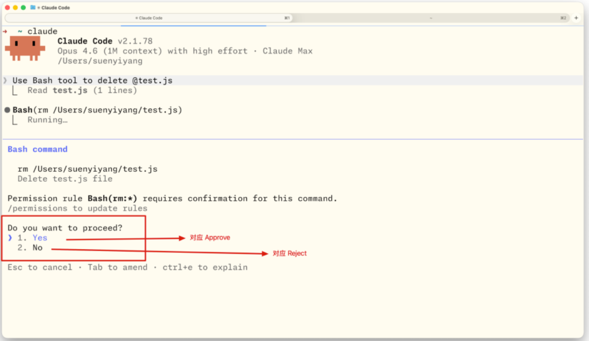Add a new terminal tab with plus
The image size is (589, 341).
(576, 17)
